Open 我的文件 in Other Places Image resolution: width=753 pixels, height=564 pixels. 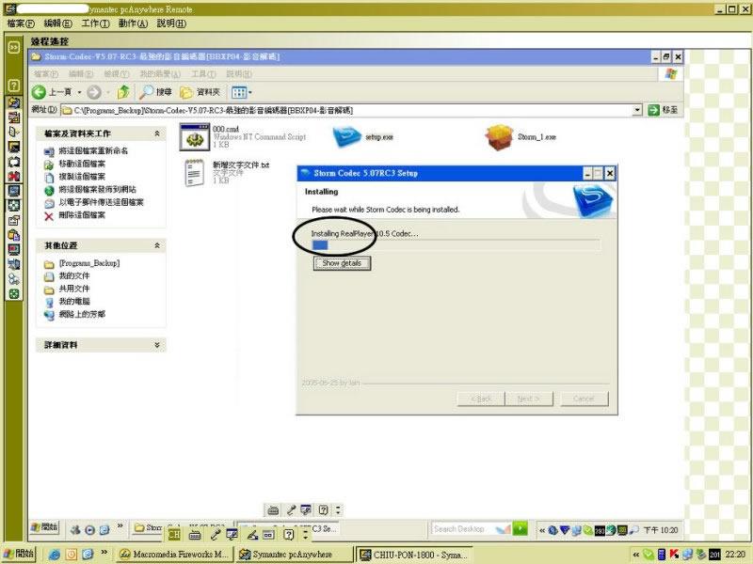(74, 276)
